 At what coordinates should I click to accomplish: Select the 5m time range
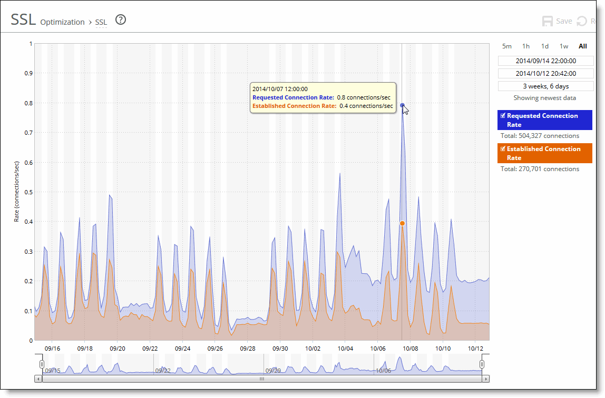click(506, 46)
